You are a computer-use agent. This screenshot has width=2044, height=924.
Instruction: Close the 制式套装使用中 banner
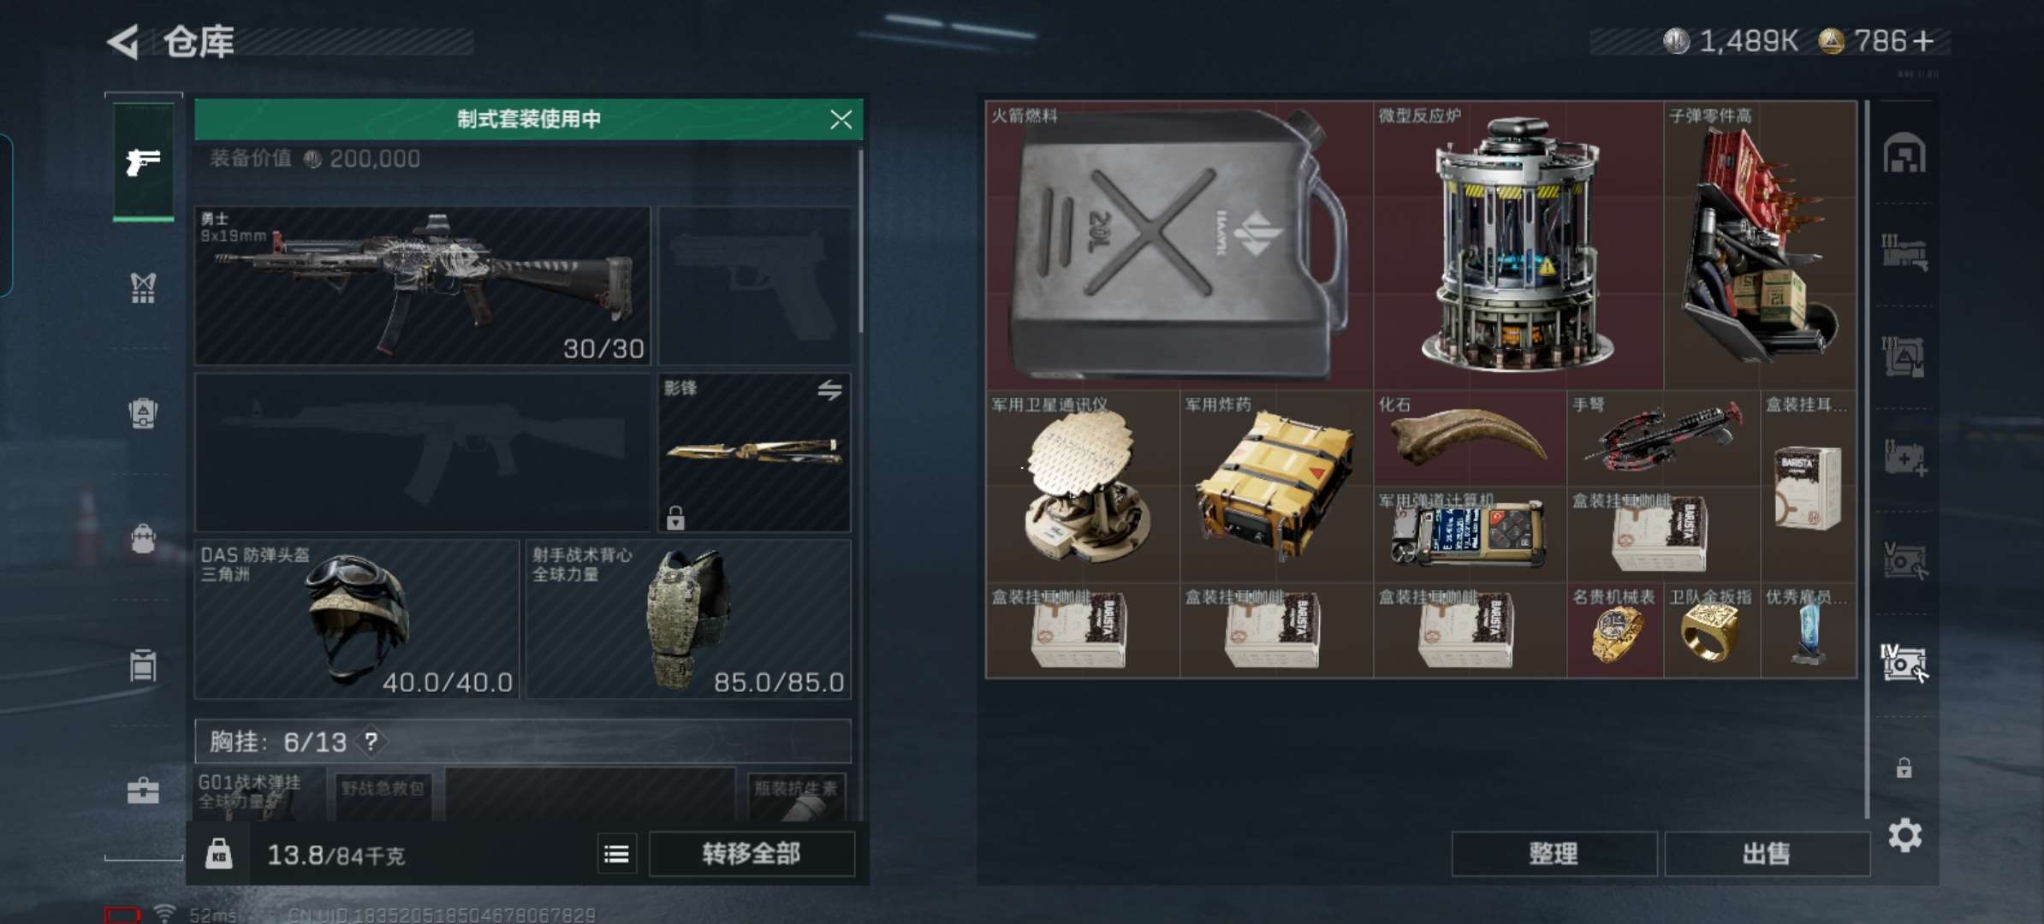pyautogui.click(x=841, y=119)
